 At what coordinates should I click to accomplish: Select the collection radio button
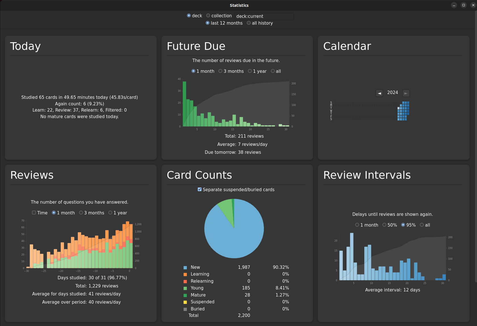(x=208, y=16)
